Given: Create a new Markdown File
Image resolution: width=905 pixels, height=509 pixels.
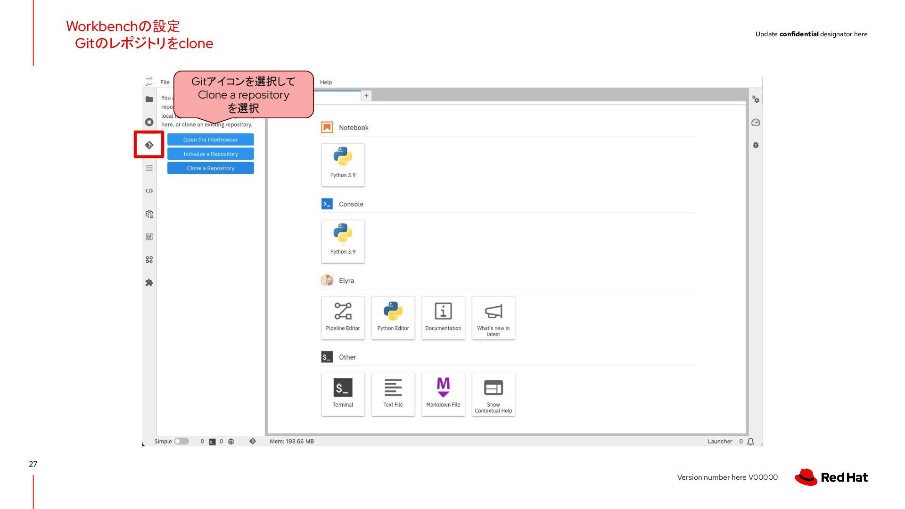Looking at the screenshot, I should pos(443,394).
